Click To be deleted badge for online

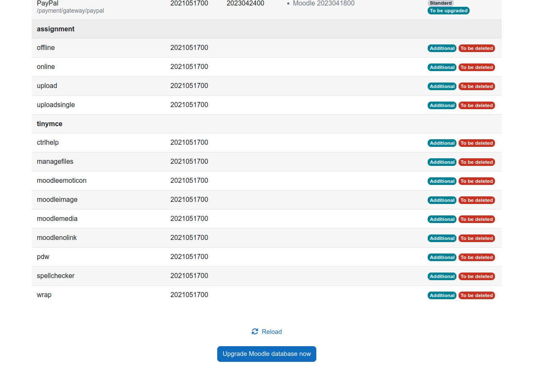477,67
